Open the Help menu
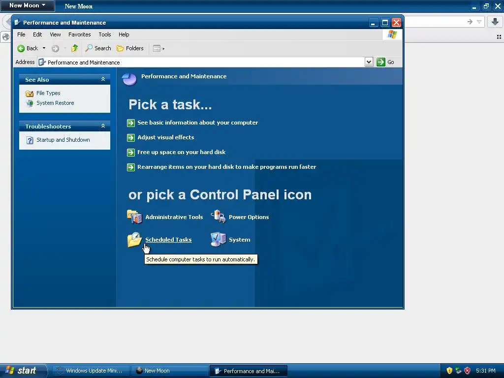The width and height of the screenshot is (504, 378). pos(124,34)
